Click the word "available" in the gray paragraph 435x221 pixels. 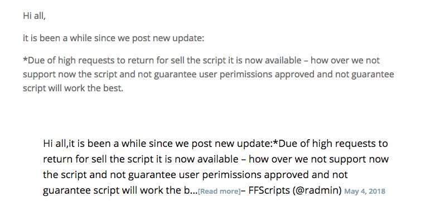coord(283,60)
